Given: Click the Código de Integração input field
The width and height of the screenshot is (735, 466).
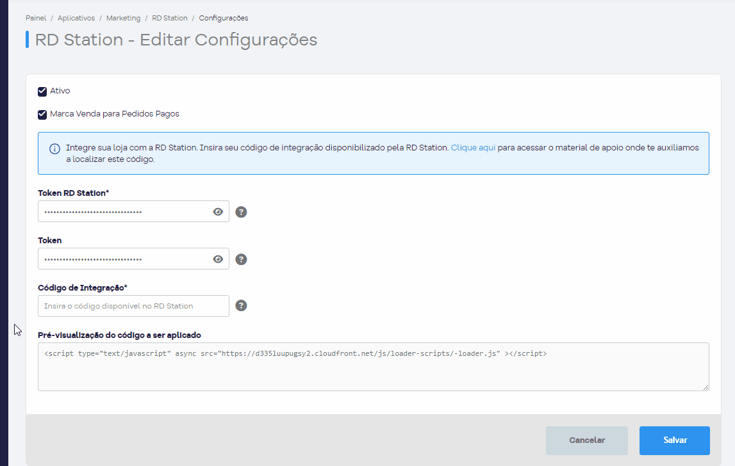Looking at the screenshot, I should 133,306.
